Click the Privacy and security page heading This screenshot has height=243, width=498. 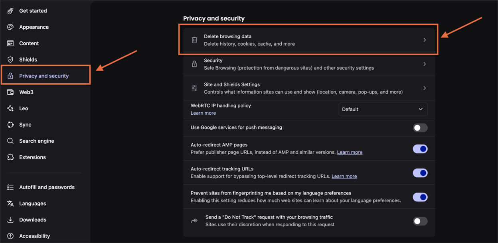(x=214, y=18)
